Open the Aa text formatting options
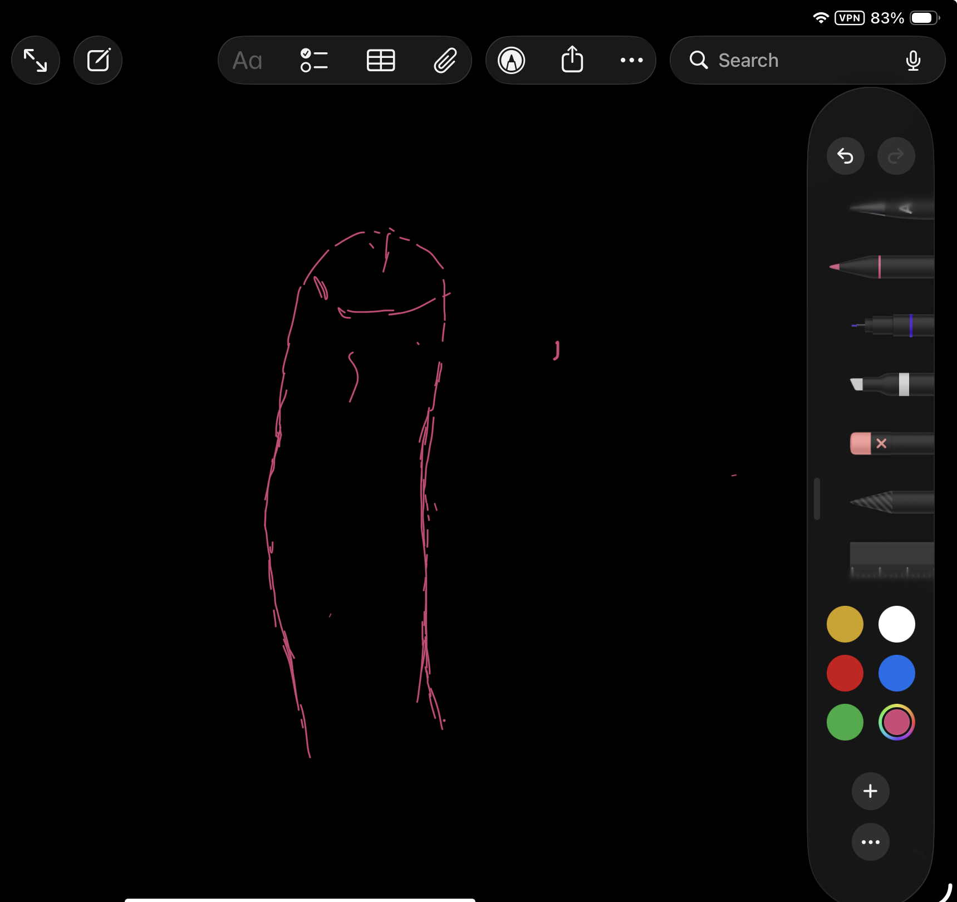The image size is (957, 902). pos(247,60)
